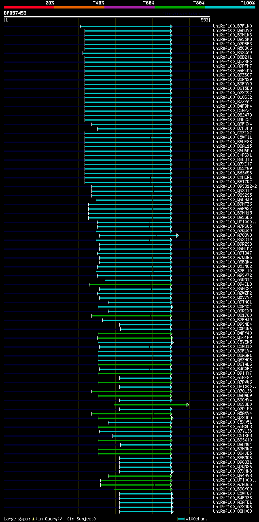Select subject label UniRef100_Q7XHN8
The image size is (259, 522).
(x=232, y=471)
